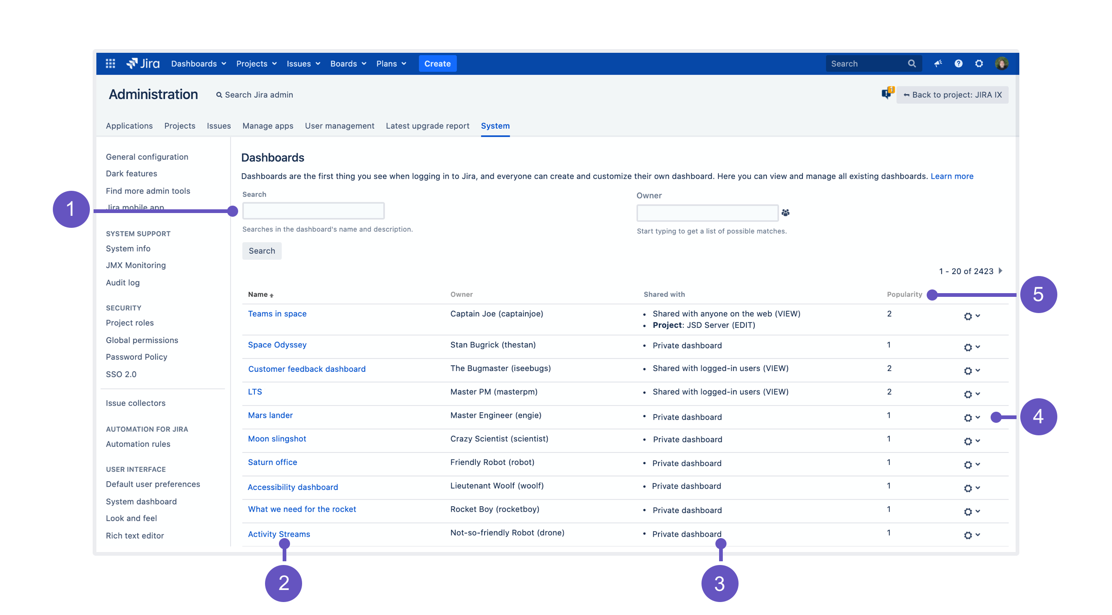Click the notifications bell icon
Viewport: 1112px width, 615px height.
(938, 63)
